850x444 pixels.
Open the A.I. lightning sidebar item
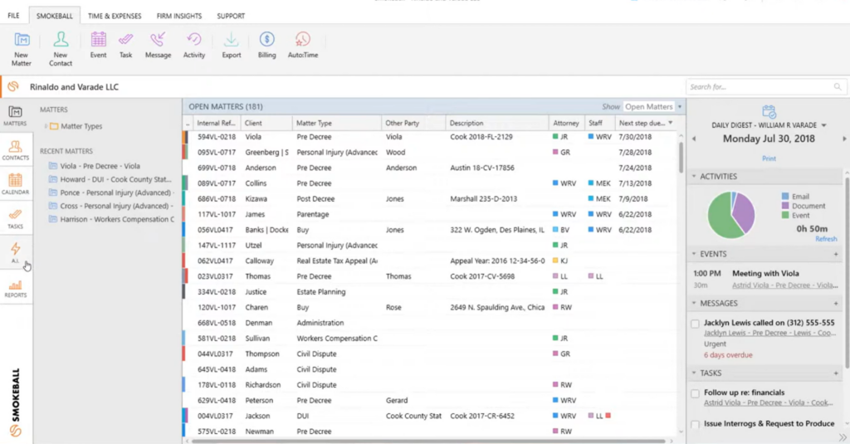[x=15, y=252]
